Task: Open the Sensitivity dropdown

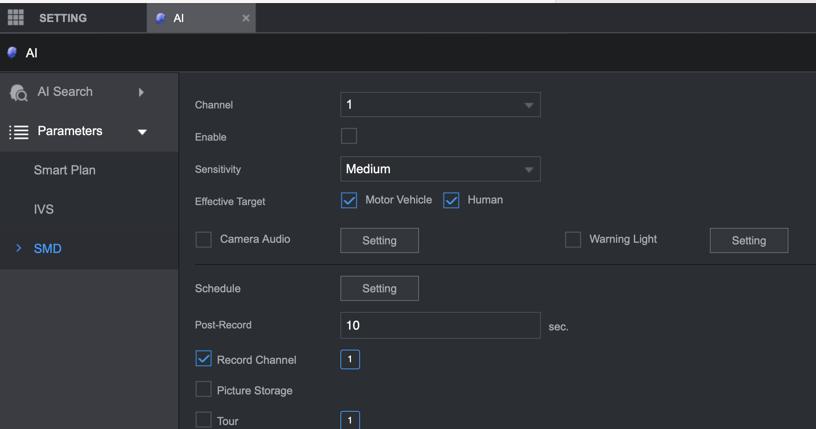Action: click(x=440, y=169)
